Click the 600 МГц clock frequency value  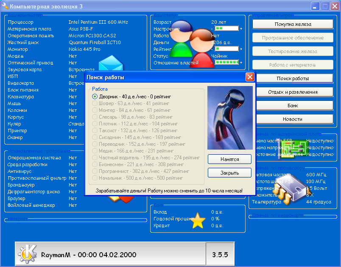[x=316, y=175]
